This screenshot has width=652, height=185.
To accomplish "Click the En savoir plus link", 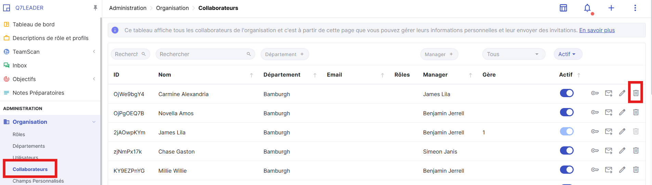I will (597, 30).
